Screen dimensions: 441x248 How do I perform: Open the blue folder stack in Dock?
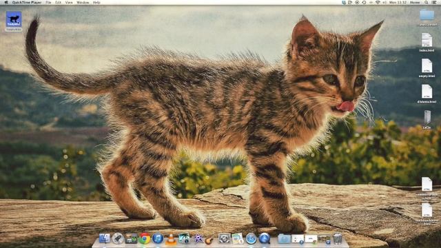pyautogui.click(x=284, y=239)
